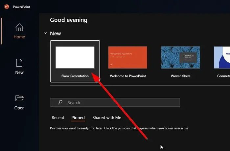Open the Open page folder icon
230x151 pixels.
(x=19, y=98)
